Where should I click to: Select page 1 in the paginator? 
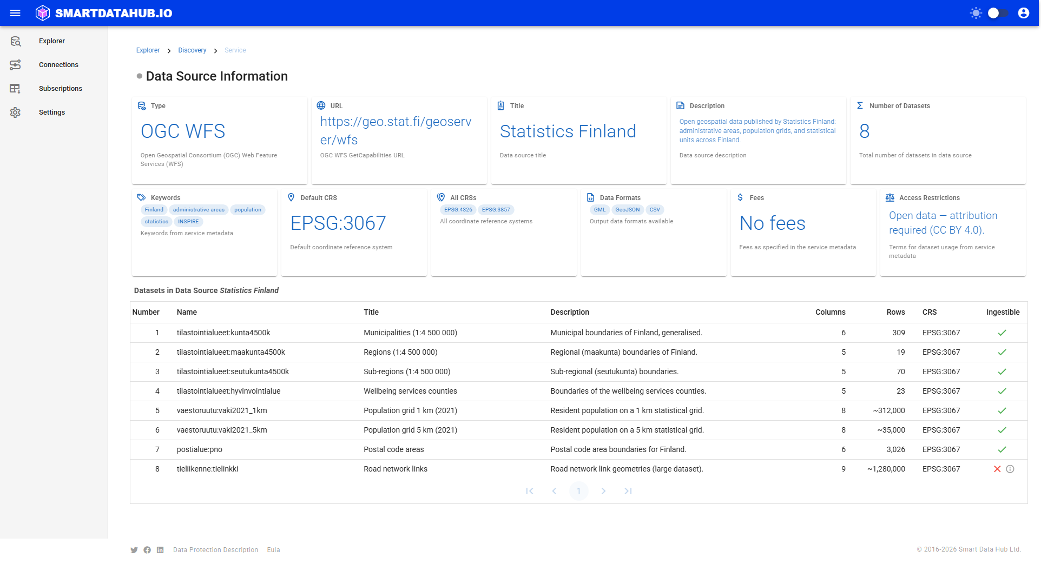579,491
